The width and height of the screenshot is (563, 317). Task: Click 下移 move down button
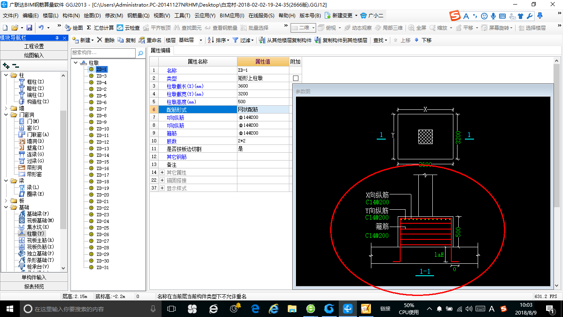coord(423,40)
